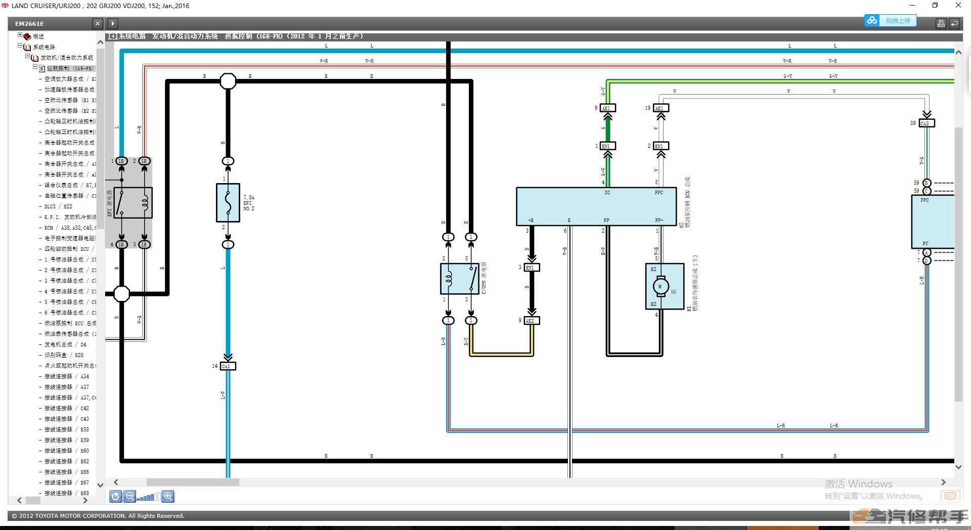Open DLC3 / E22 entry
Image resolution: width=971 pixels, height=530 pixels.
(x=58, y=206)
